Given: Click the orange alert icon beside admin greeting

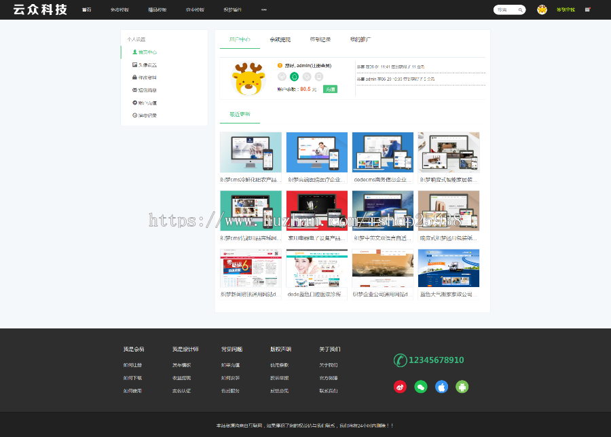Looking at the screenshot, I should click(x=280, y=65).
